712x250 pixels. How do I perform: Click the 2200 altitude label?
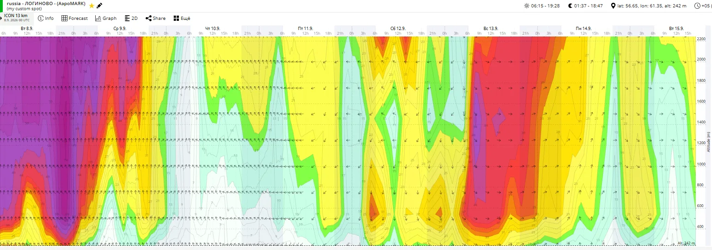click(x=701, y=39)
